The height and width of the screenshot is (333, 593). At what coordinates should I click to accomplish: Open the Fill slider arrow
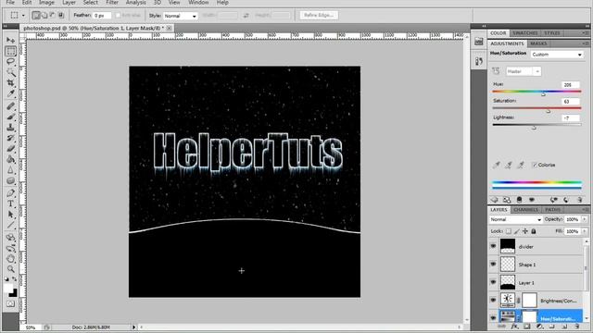pos(585,231)
